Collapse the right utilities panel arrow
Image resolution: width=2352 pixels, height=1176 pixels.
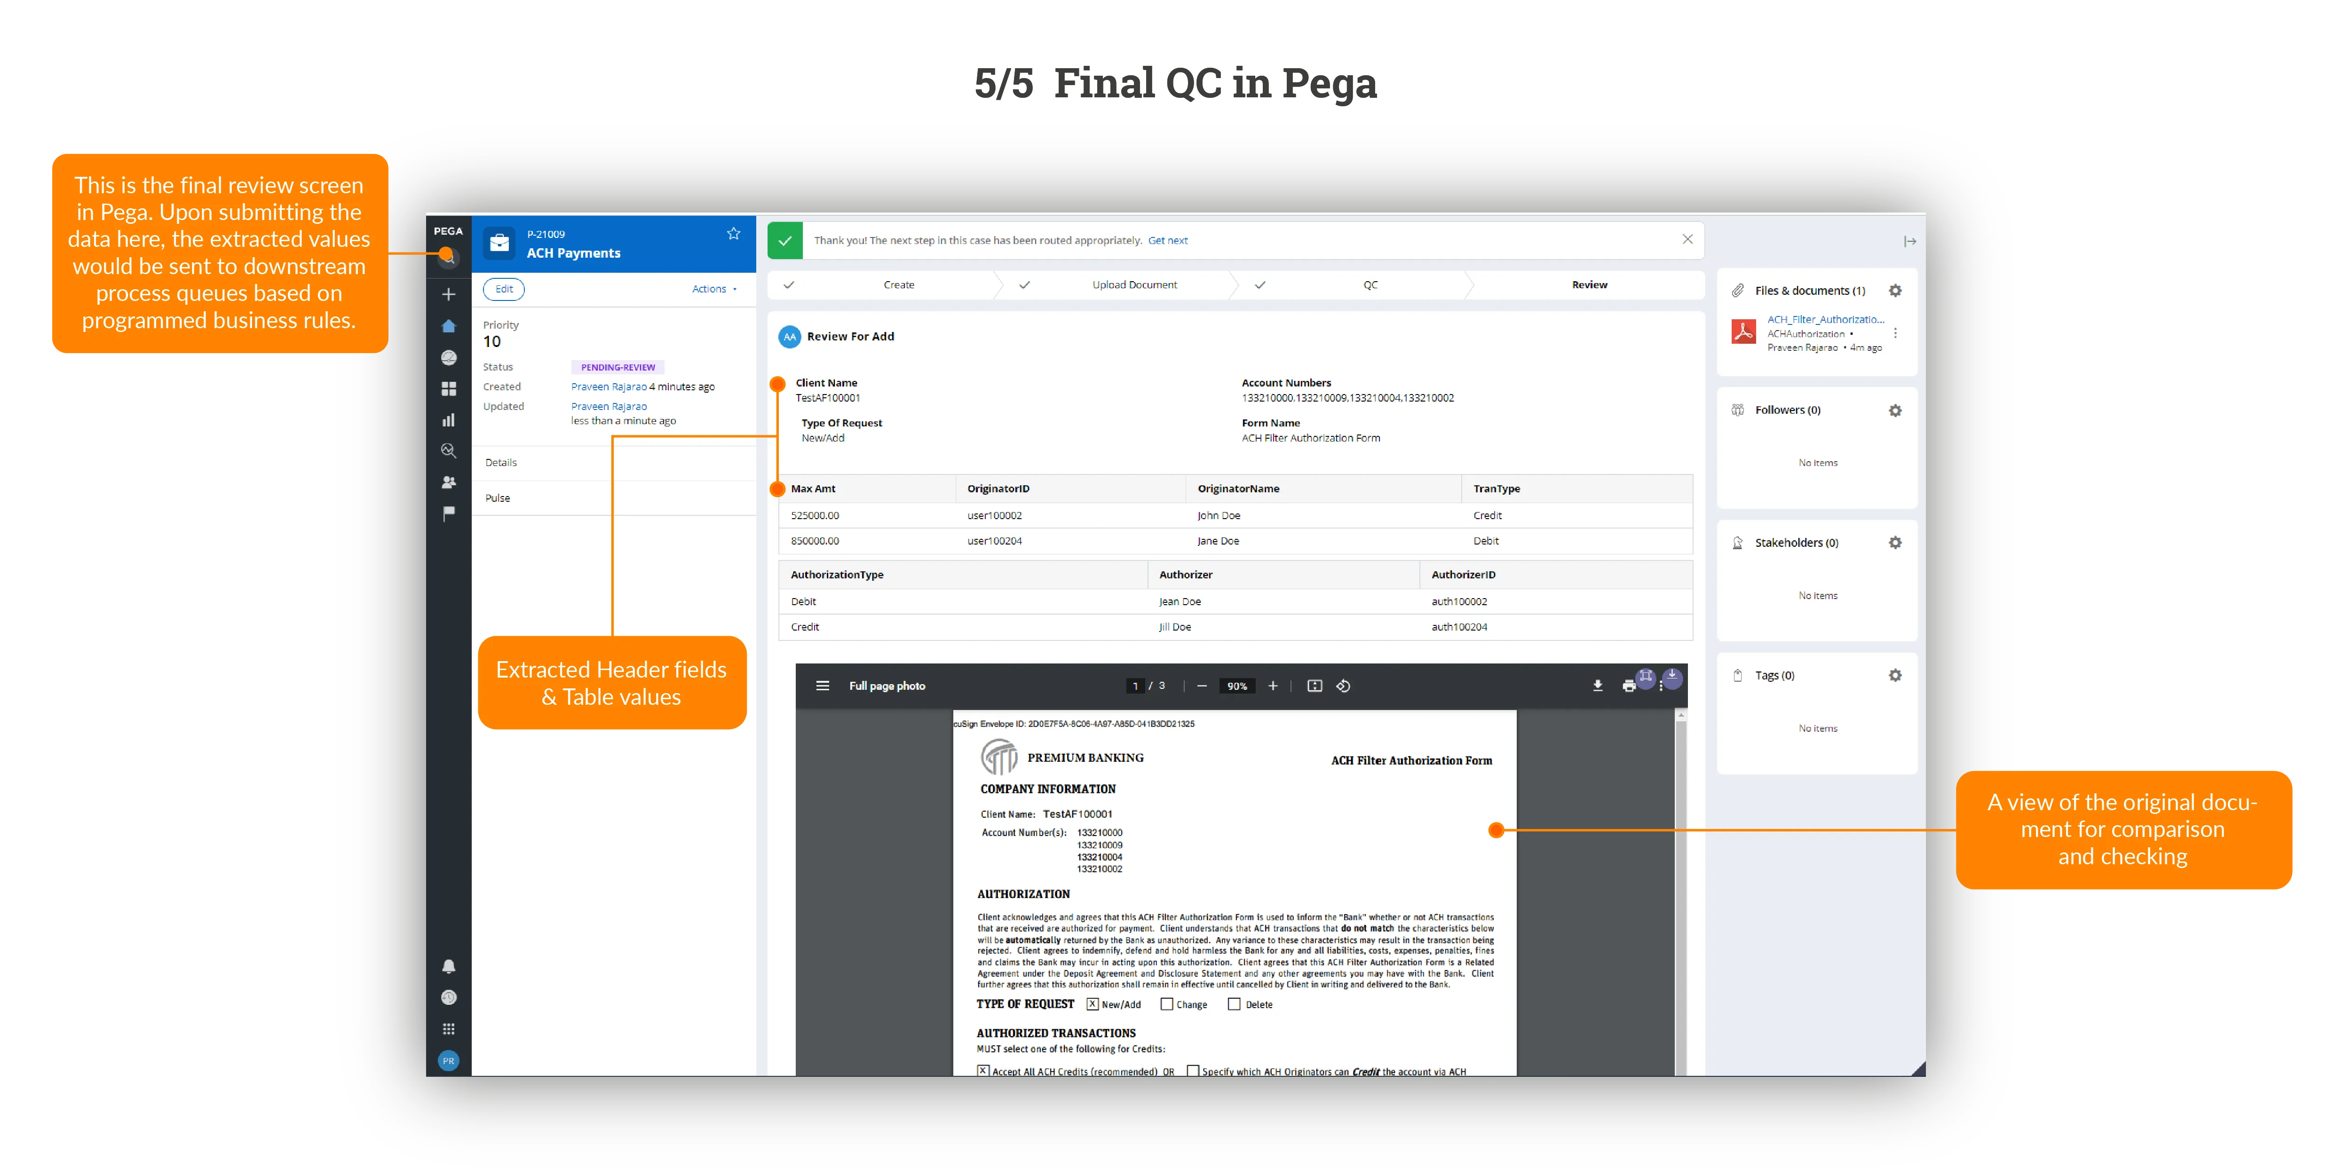(x=1909, y=241)
